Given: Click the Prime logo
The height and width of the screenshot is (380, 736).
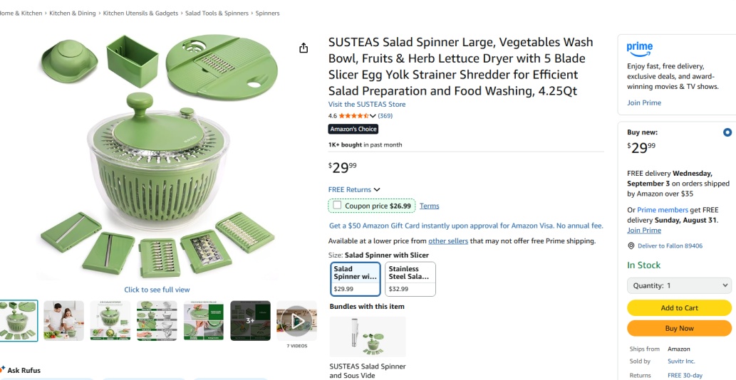Looking at the screenshot, I should [x=639, y=48].
